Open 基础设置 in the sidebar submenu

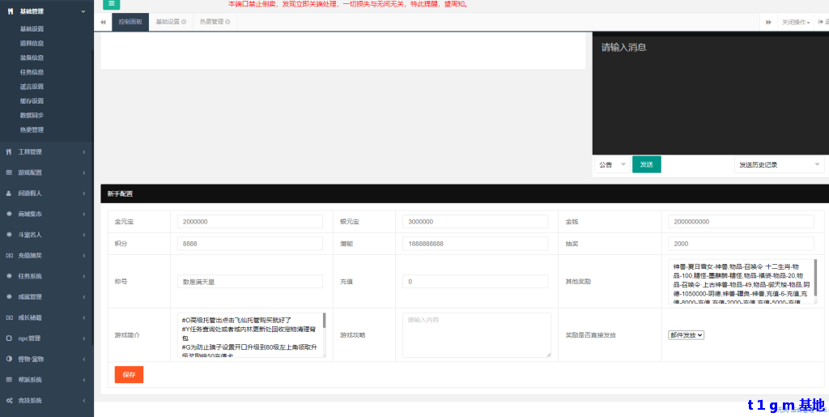[x=32, y=29]
